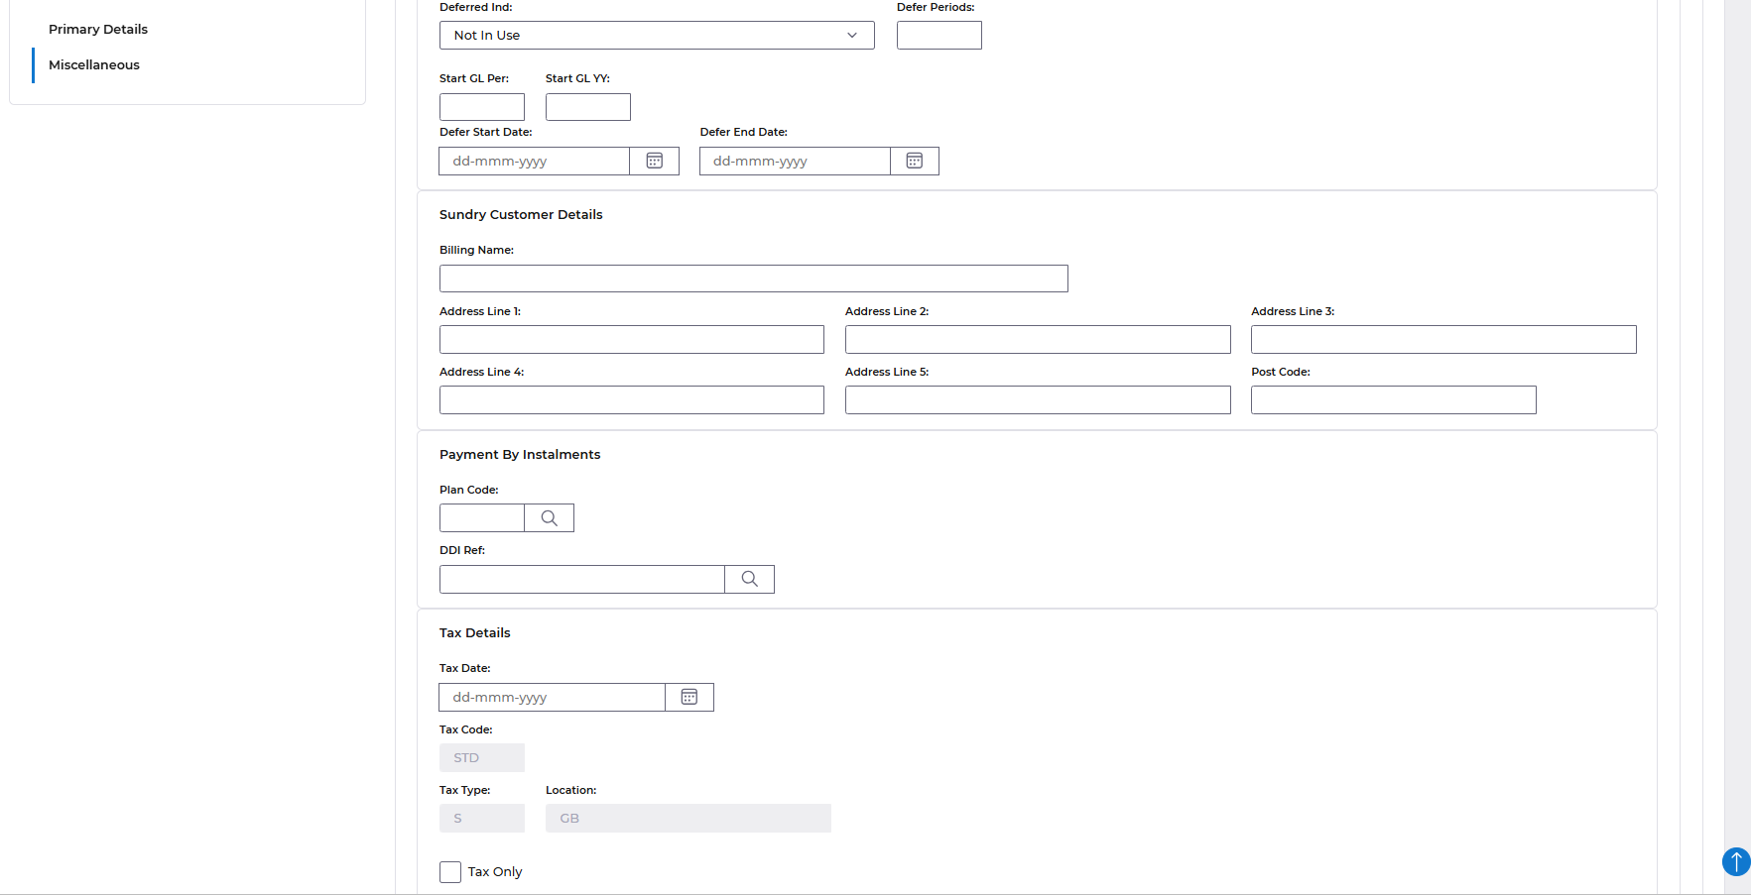Viewport: 1751px width, 895px height.
Task: Expand the Deferred Ind dropdown
Action: click(x=657, y=36)
